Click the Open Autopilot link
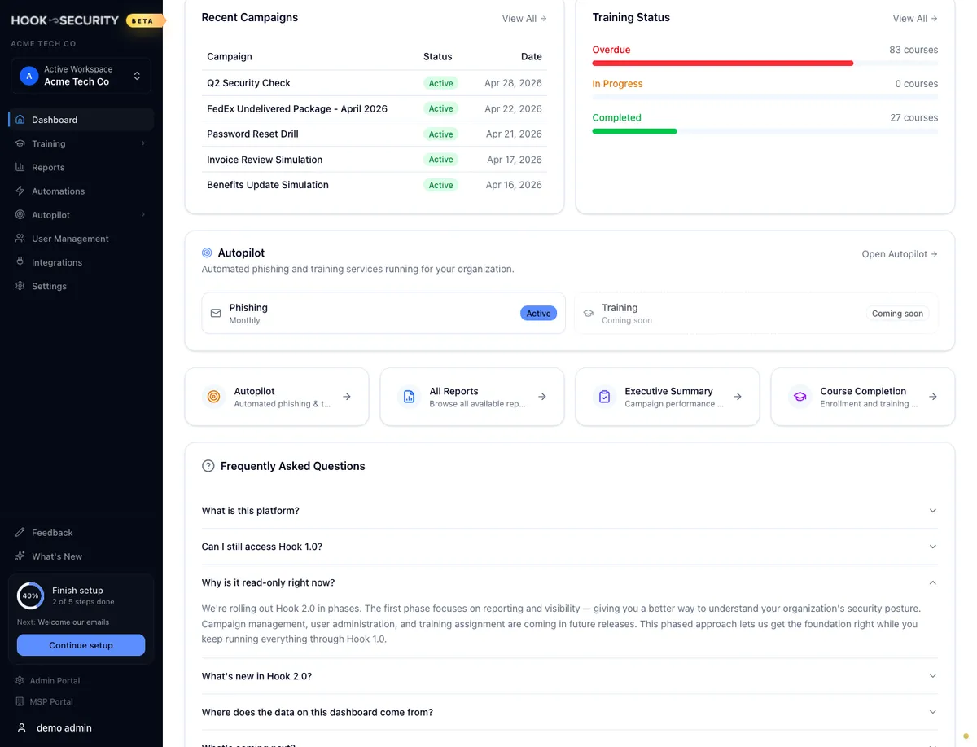The width and height of the screenshot is (977, 747). pyautogui.click(x=900, y=254)
